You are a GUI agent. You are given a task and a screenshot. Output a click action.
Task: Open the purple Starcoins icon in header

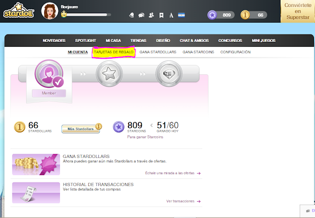pyautogui.click(x=212, y=15)
